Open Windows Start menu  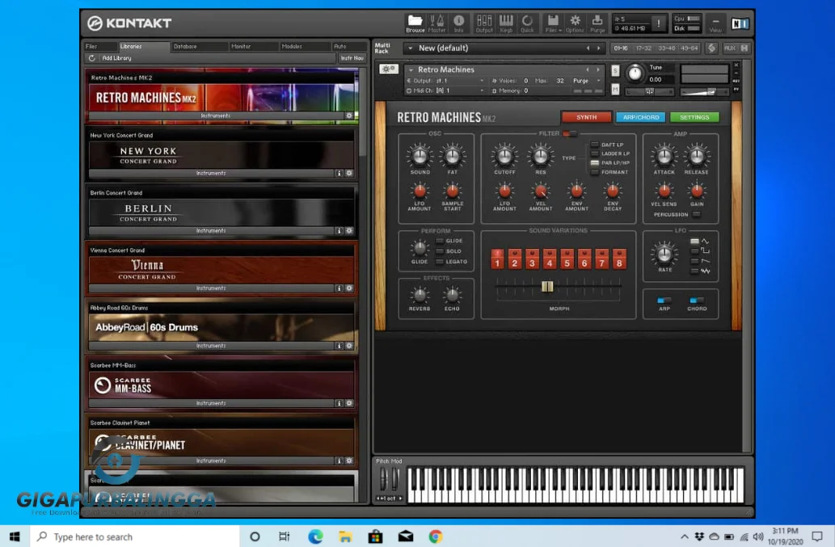click(x=15, y=536)
